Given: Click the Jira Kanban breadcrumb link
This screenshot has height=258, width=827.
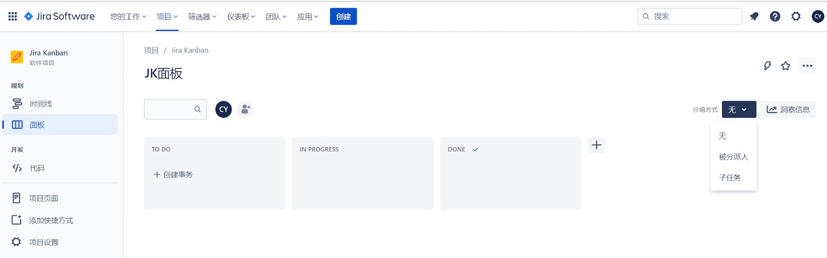Looking at the screenshot, I should [190, 50].
